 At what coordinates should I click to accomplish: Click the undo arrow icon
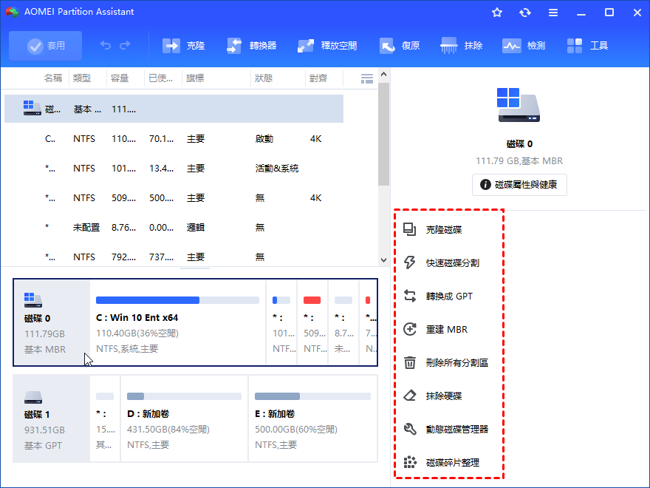[106, 45]
